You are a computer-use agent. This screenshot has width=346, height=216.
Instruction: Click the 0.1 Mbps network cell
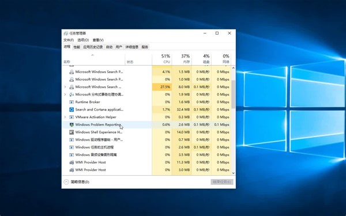(221, 125)
